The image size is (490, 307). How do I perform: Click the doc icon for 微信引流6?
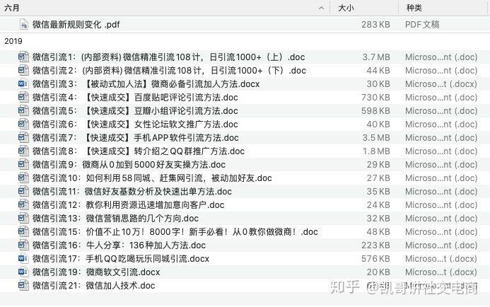(x=23, y=124)
